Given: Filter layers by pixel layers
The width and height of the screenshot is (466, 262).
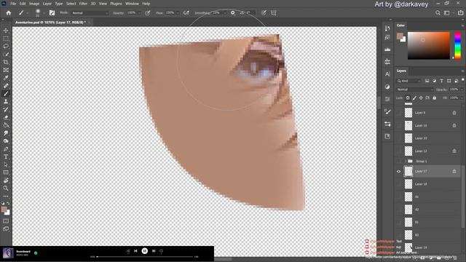Looking at the screenshot, I should 427,81.
